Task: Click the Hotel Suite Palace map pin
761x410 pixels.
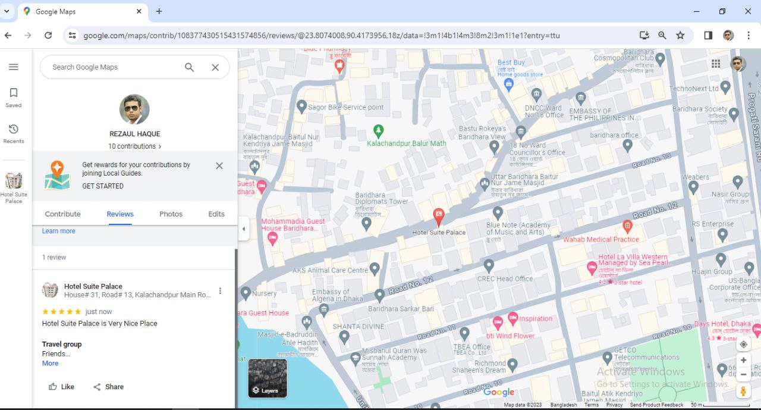Action: point(439,218)
